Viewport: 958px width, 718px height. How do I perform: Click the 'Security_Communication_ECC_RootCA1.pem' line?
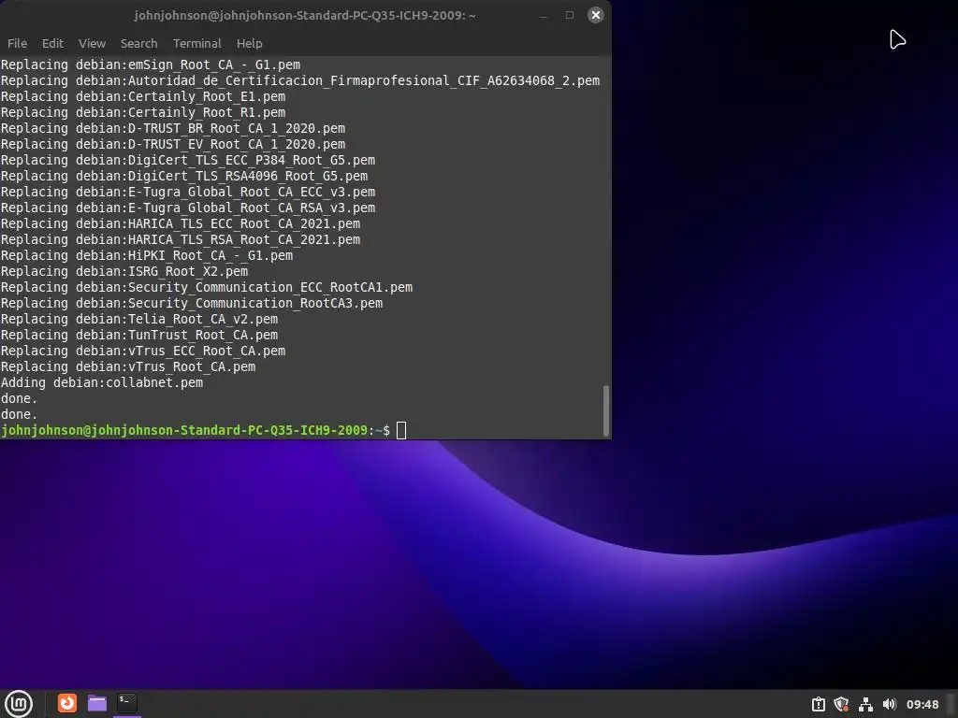(207, 288)
